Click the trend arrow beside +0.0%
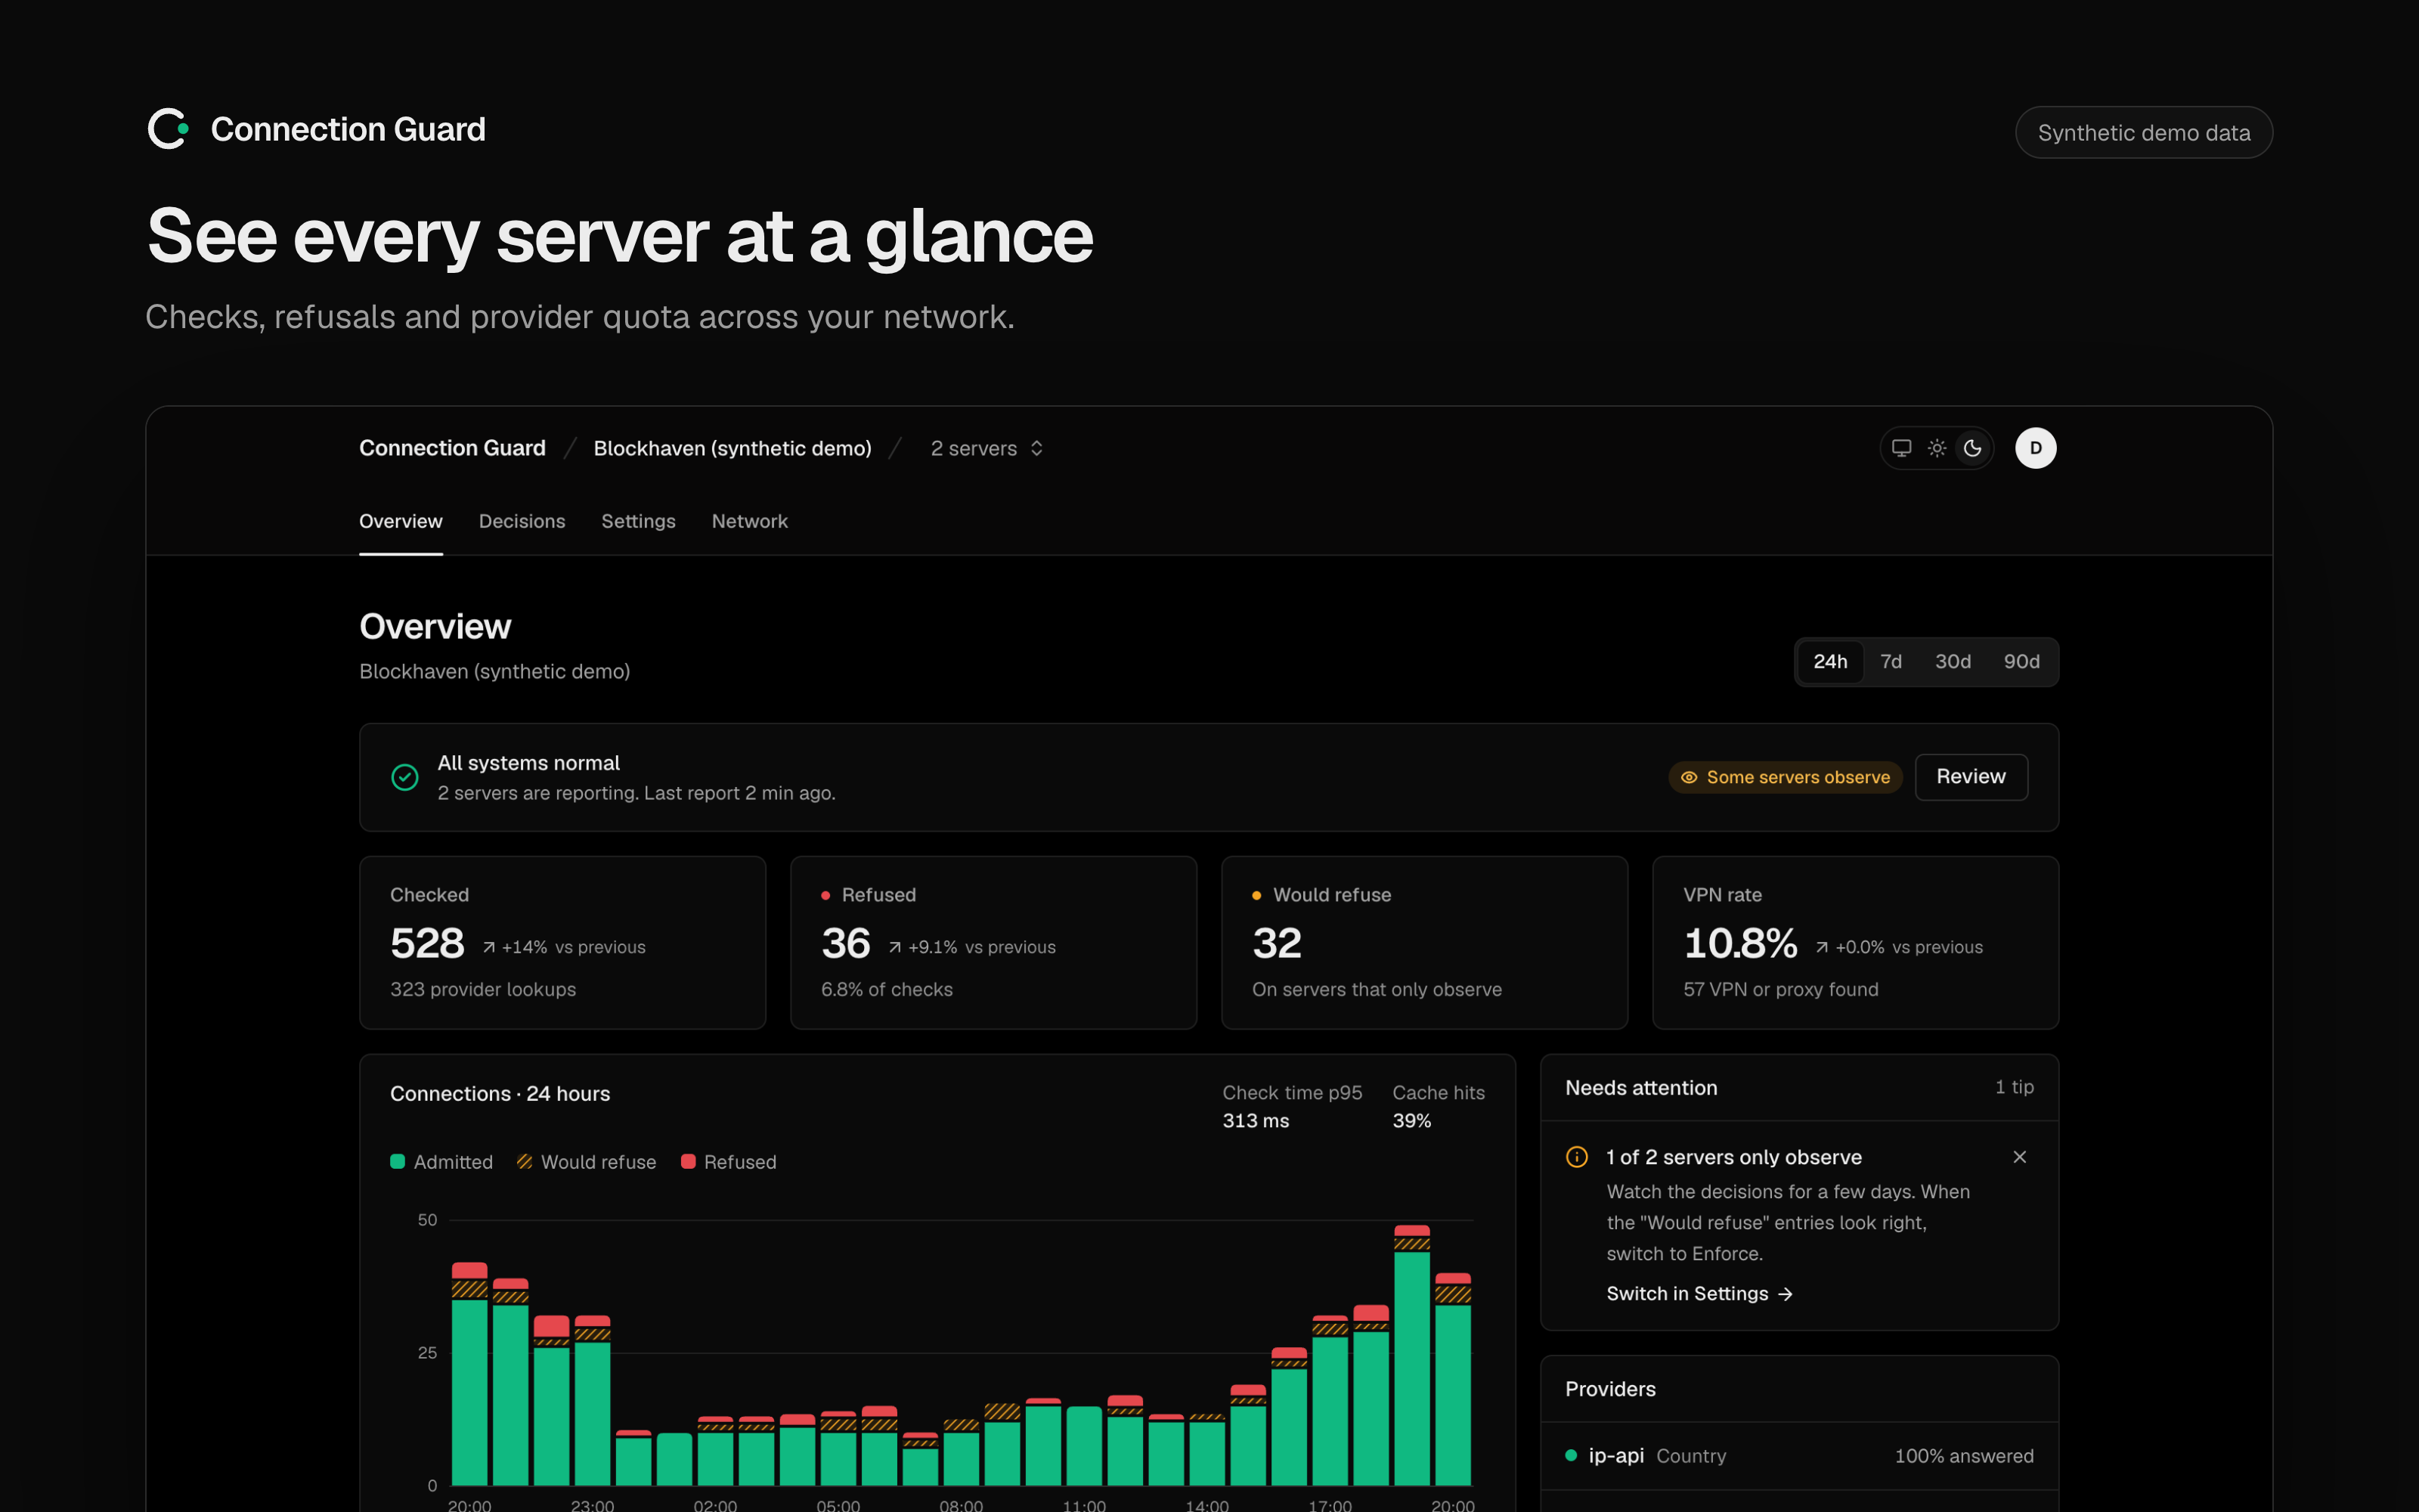Image resolution: width=2419 pixels, height=1512 pixels. [x=1821, y=947]
